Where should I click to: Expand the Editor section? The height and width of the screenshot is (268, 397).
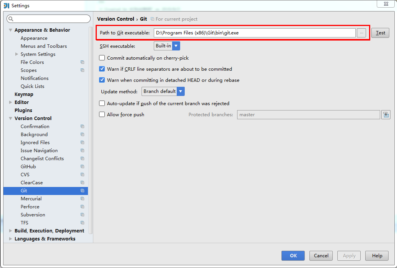(x=10, y=102)
